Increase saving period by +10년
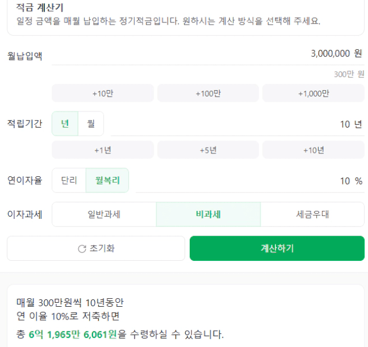This screenshot has height=347, width=368. [x=313, y=150]
